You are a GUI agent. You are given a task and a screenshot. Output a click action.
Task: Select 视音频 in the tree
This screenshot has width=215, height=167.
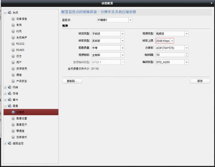pos(31,112)
